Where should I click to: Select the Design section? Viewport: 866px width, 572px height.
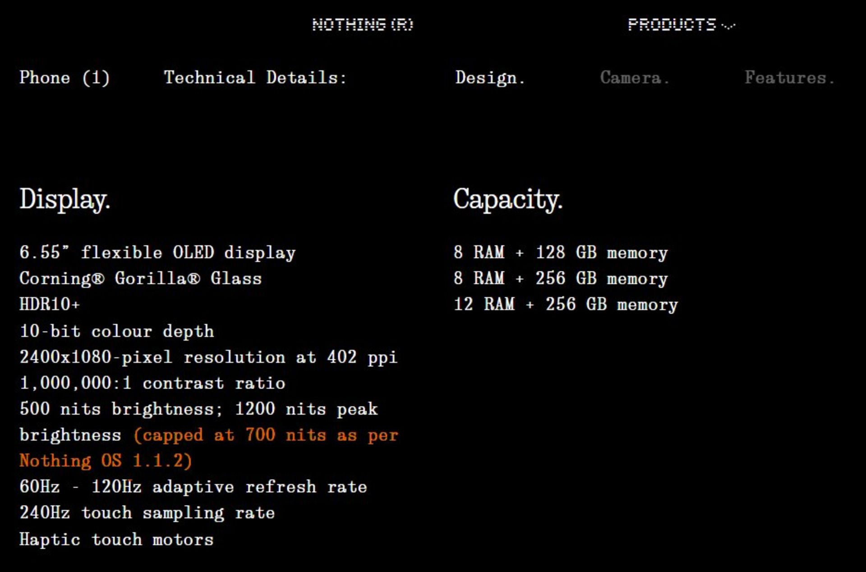click(x=489, y=78)
